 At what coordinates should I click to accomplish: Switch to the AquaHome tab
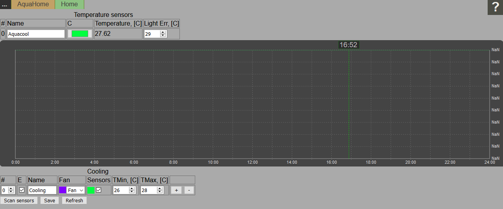click(33, 5)
